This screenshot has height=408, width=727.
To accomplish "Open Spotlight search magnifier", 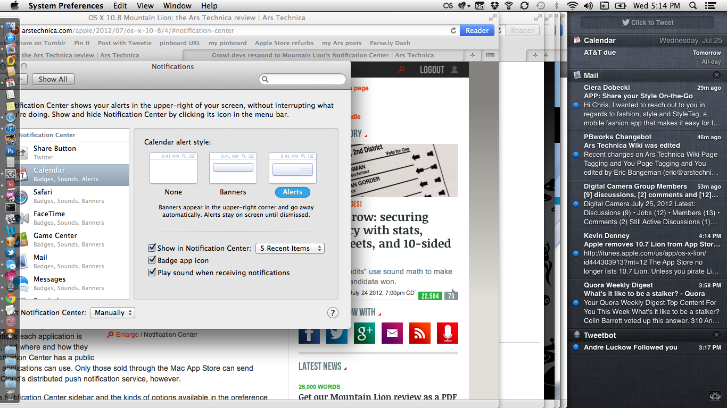I will click(x=693, y=6).
